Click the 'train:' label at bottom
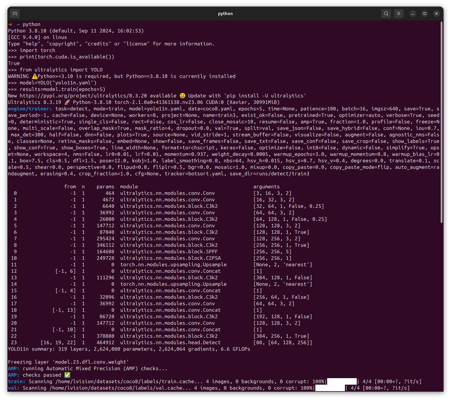 pos(17,381)
